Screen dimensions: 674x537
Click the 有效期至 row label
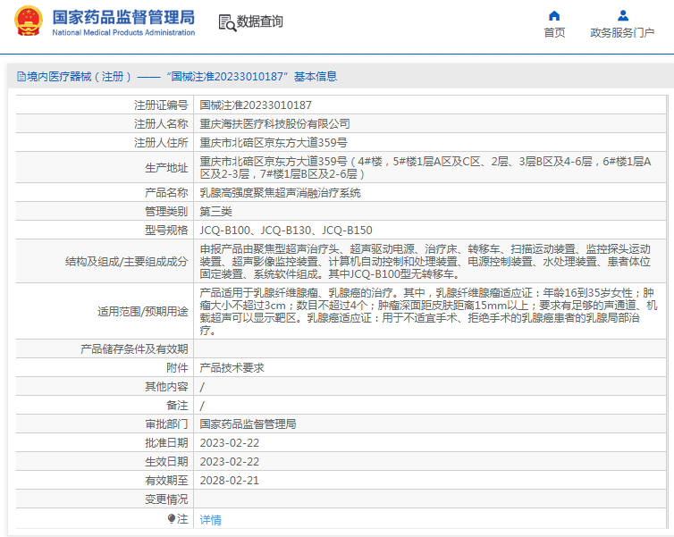tap(166, 481)
